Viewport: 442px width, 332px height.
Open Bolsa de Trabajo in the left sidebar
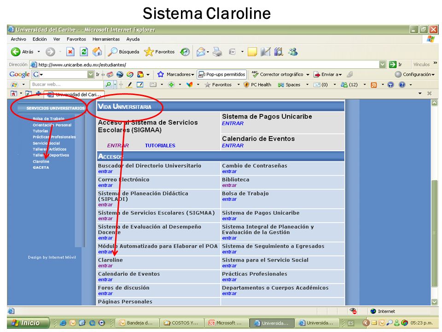[48, 119]
